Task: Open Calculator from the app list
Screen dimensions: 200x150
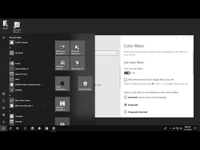Action: click(27, 116)
